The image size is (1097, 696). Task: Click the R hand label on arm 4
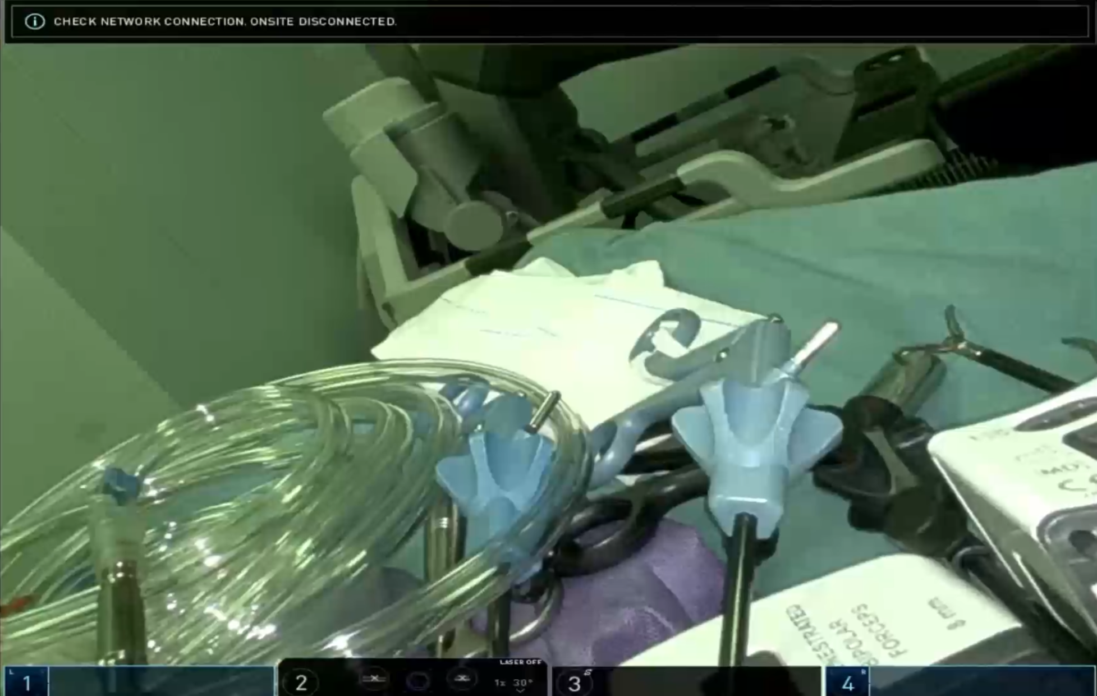tap(863, 672)
